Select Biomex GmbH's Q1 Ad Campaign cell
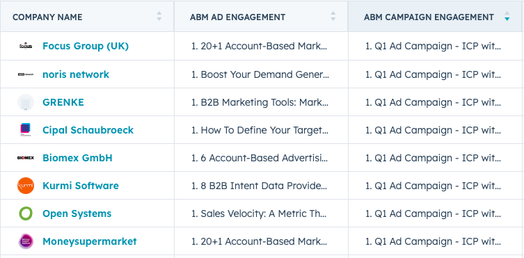This screenshot has height=258, width=524. coord(435,158)
